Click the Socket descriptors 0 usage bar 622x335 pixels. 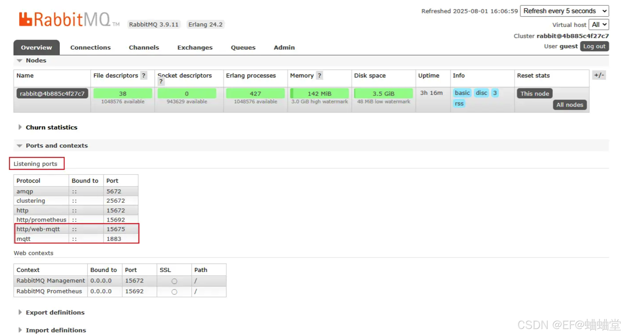(187, 93)
